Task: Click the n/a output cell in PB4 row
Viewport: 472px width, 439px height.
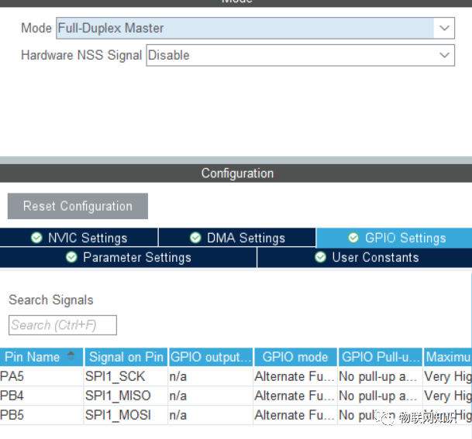Action: (x=210, y=396)
